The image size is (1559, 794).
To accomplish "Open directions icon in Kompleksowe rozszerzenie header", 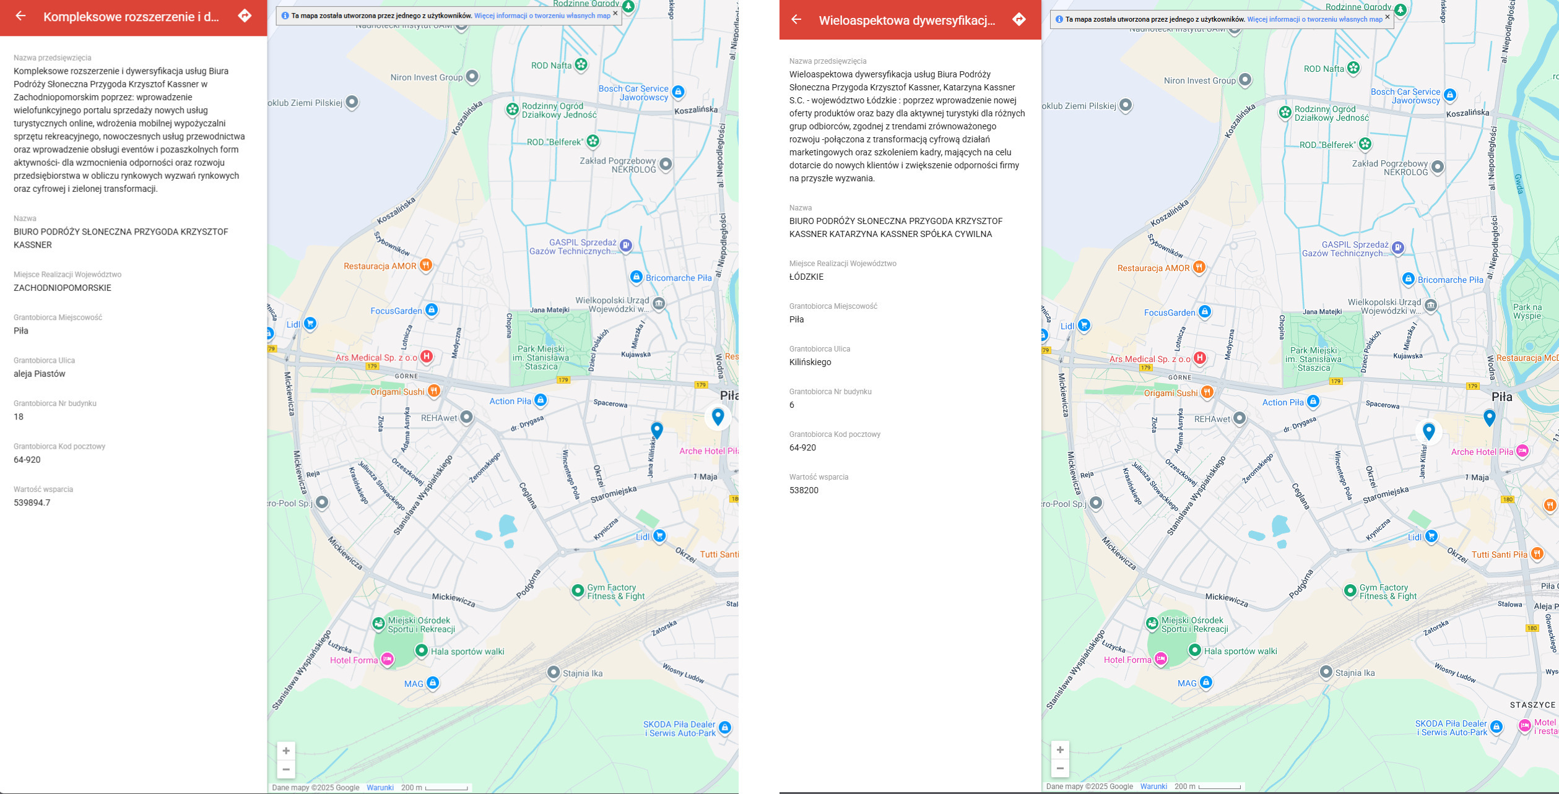I will point(245,16).
